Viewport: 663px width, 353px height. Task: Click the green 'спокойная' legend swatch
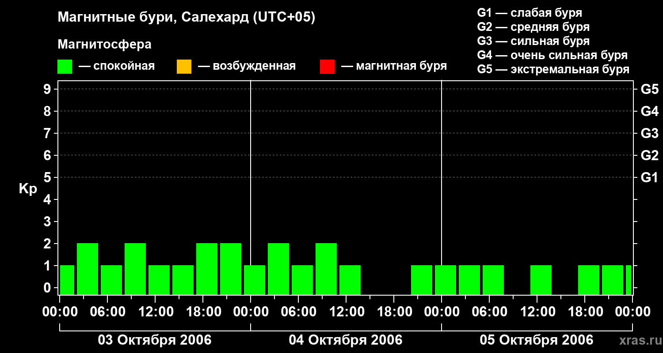tap(65, 67)
